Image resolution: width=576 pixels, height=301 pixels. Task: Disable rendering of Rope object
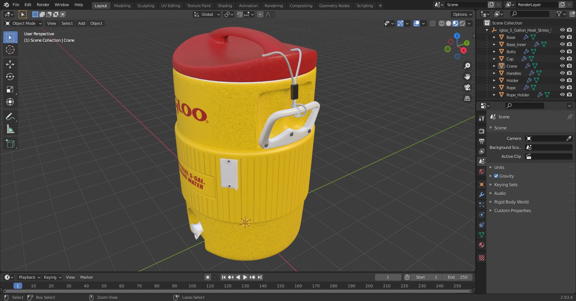coord(570,87)
